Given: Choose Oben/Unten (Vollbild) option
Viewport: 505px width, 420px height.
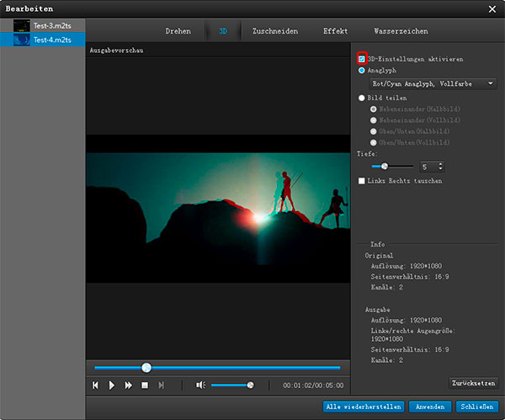Looking at the screenshot, I should point(373,142).
